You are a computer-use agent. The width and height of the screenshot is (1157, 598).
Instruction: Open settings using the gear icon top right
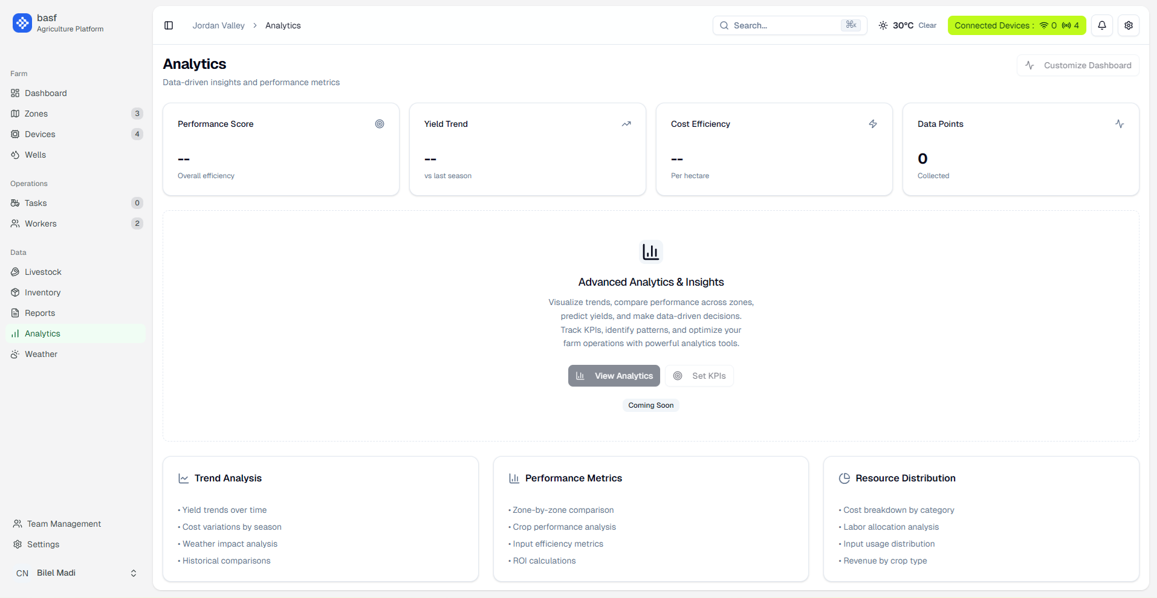click(x=1128, y=25)
